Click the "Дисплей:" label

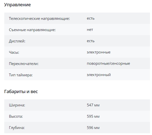17,41
